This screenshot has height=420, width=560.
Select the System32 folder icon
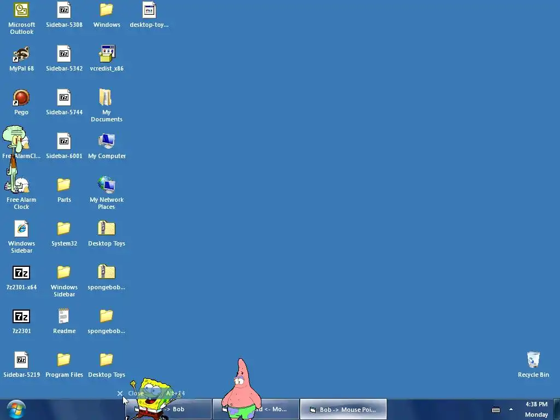(64, 229)
